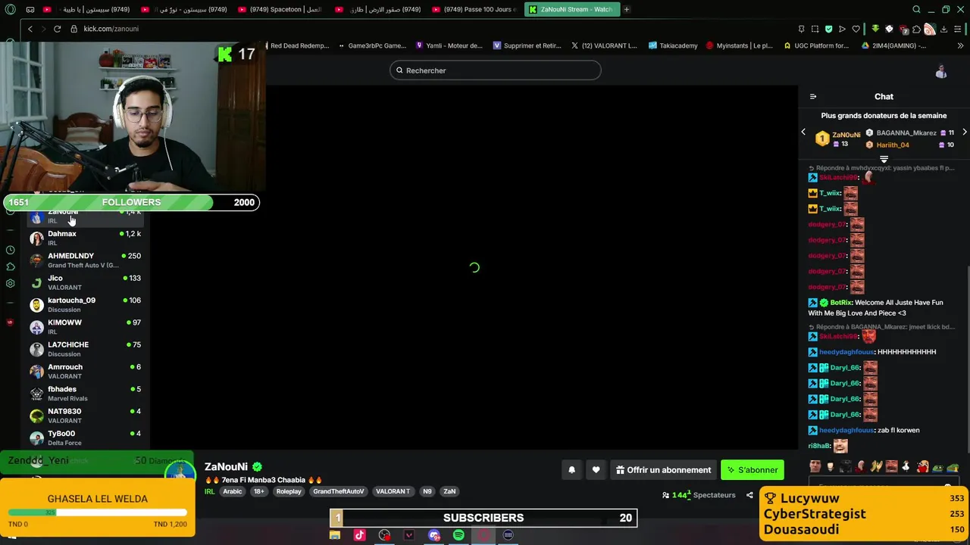
Task: Select the ZaNouNi Stream tab
Action: pyautogui.click(x=572, y=9)
